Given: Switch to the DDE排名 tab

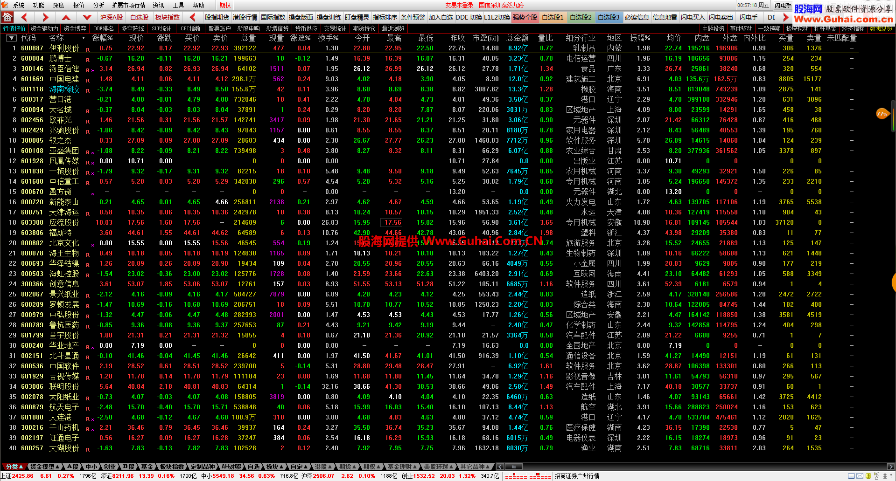Looking at the screenshot, I should [x=104, y=29].
